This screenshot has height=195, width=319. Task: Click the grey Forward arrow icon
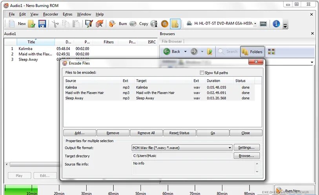click(x=194, y=51)
